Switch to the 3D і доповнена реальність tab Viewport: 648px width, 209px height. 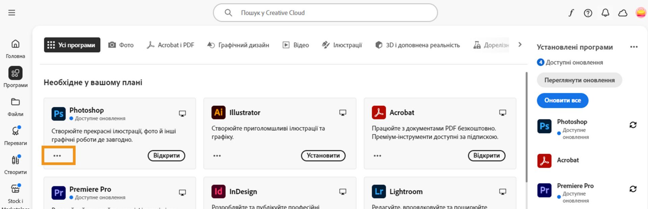[417, 45]
